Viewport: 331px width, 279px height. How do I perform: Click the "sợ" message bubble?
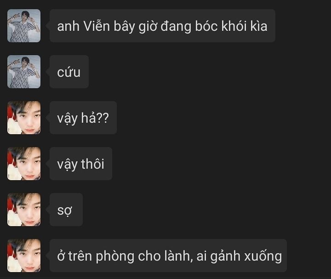click(66, 210)
